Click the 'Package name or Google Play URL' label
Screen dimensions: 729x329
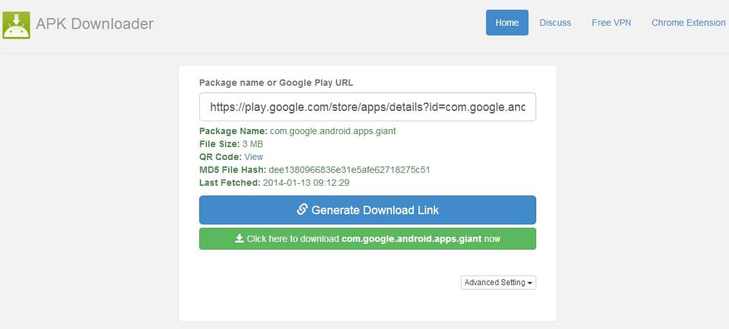(x=276, y=83)
